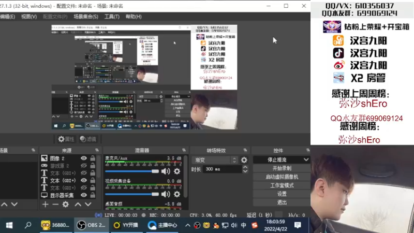Viewport: 414px width, 233px height.
Task: Open the 配置文件(P) menu
Action: [x=55, y=17]
